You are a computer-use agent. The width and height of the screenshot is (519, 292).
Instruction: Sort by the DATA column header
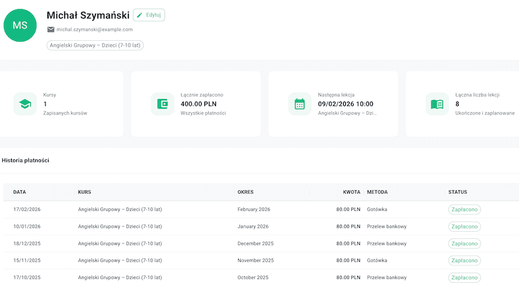point(19,192)
